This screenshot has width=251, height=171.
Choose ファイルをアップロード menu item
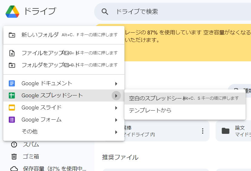[x=64, y=53]
